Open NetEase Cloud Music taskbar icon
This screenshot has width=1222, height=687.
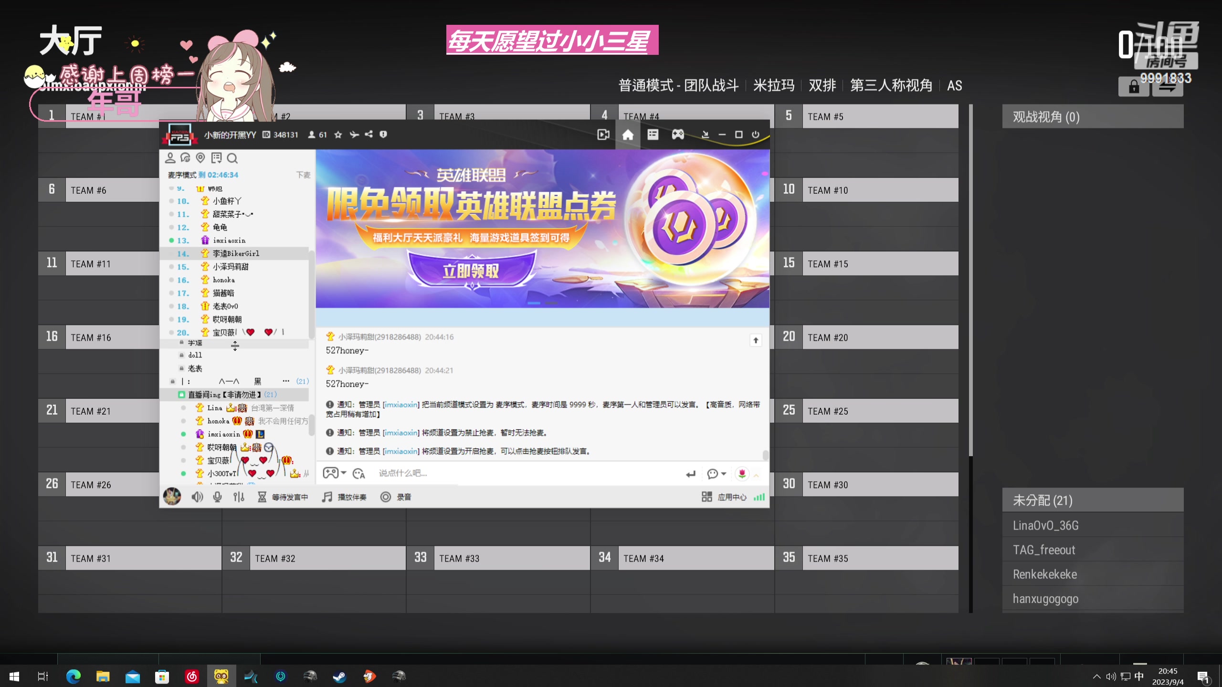point(192,676)
